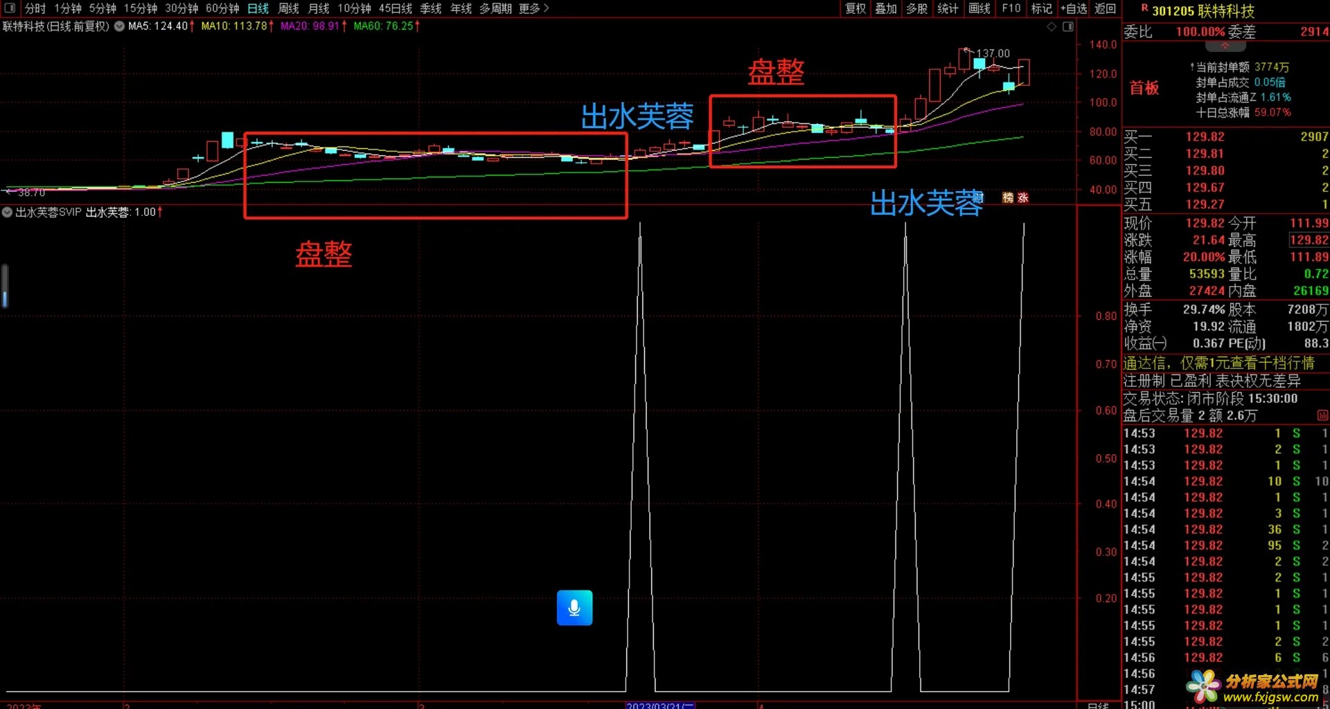Click 注册制 已盈利 表决权无差异 text
The image size is (1330, 709).
1212,381
